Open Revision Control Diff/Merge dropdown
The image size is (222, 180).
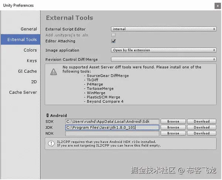[x=164, y=59]
